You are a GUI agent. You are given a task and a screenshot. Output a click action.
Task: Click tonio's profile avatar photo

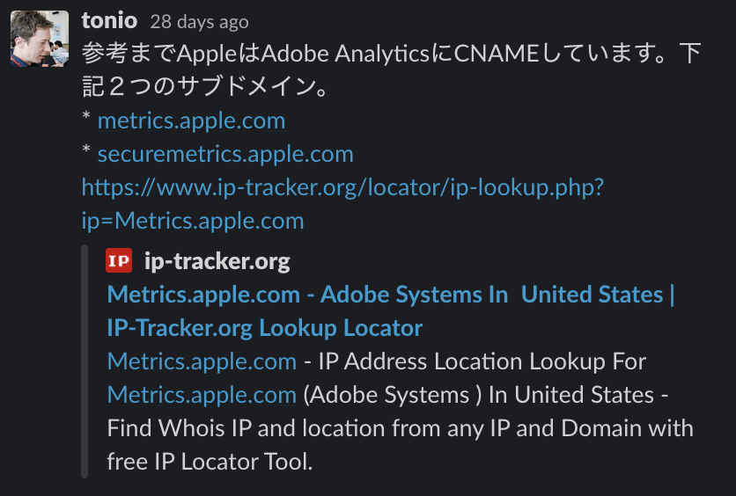40,39
